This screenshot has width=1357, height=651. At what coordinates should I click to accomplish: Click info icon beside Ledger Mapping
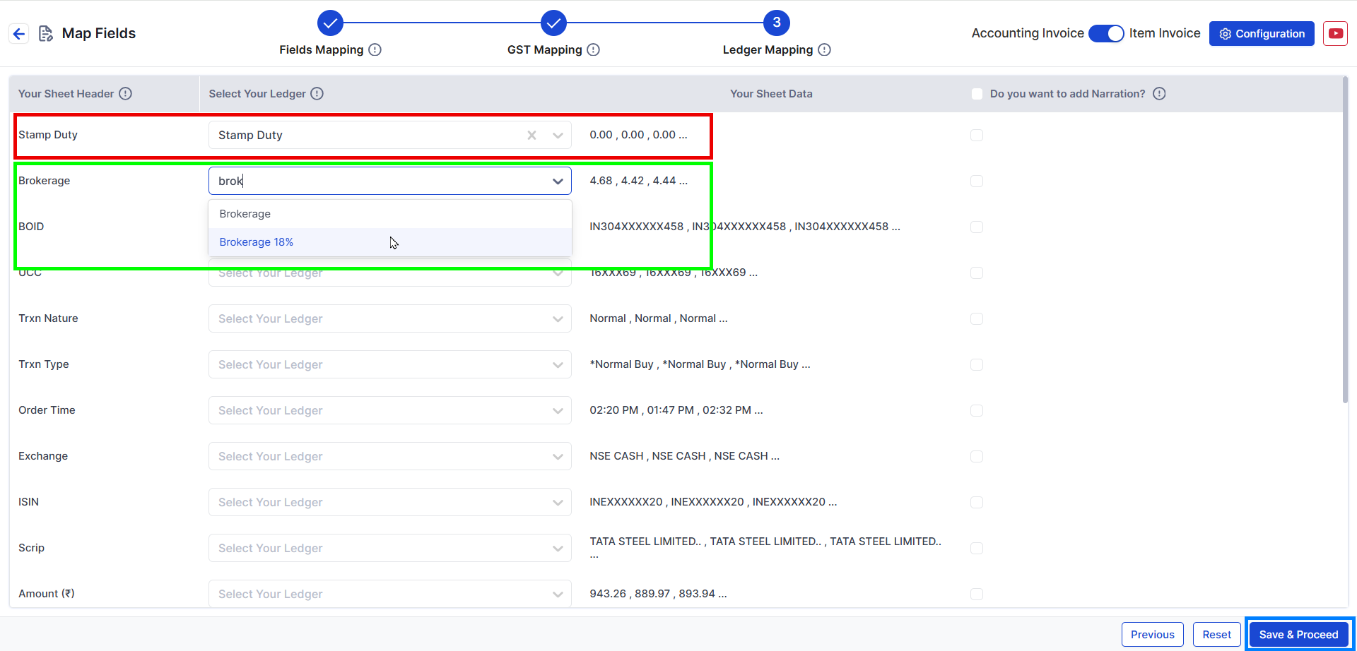click(824, 49)
